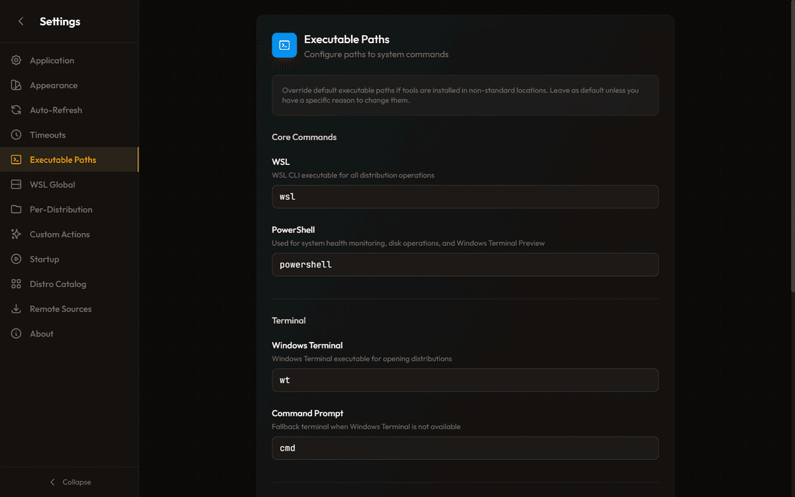Click the Timeouts clock icon
This screenshot has width=795, height=497.
[x=17, y=135]
